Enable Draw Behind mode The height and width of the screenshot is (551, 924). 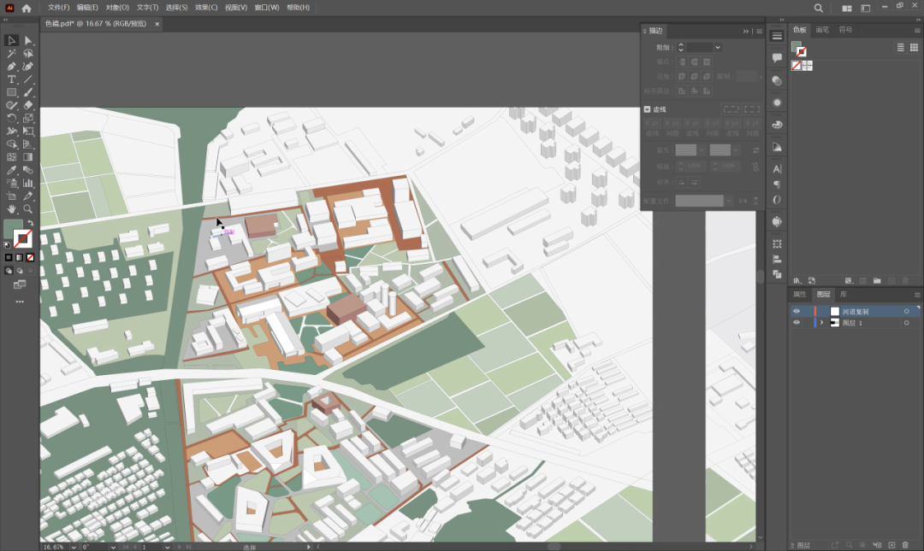pos(20,271)
